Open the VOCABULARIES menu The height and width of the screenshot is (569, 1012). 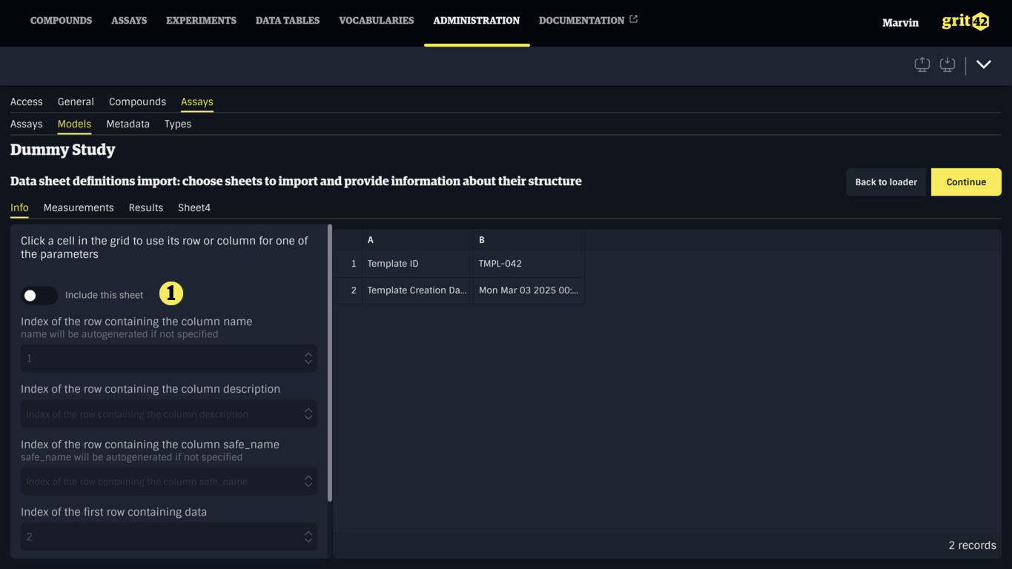point(376,20)
